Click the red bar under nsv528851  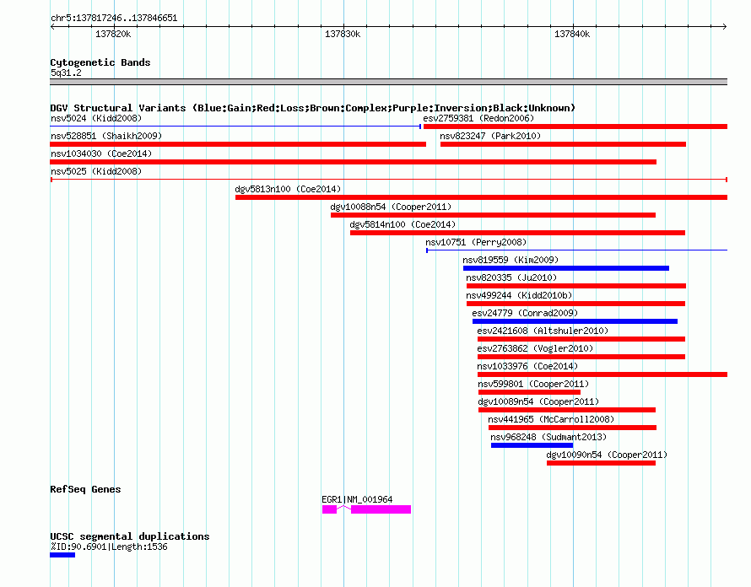(238, 144)
